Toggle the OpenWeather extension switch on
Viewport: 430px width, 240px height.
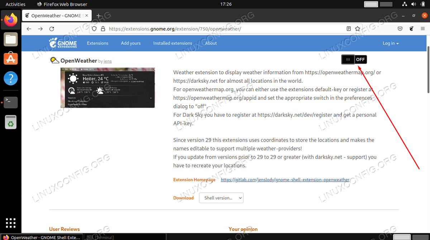[x=354, y=59]
